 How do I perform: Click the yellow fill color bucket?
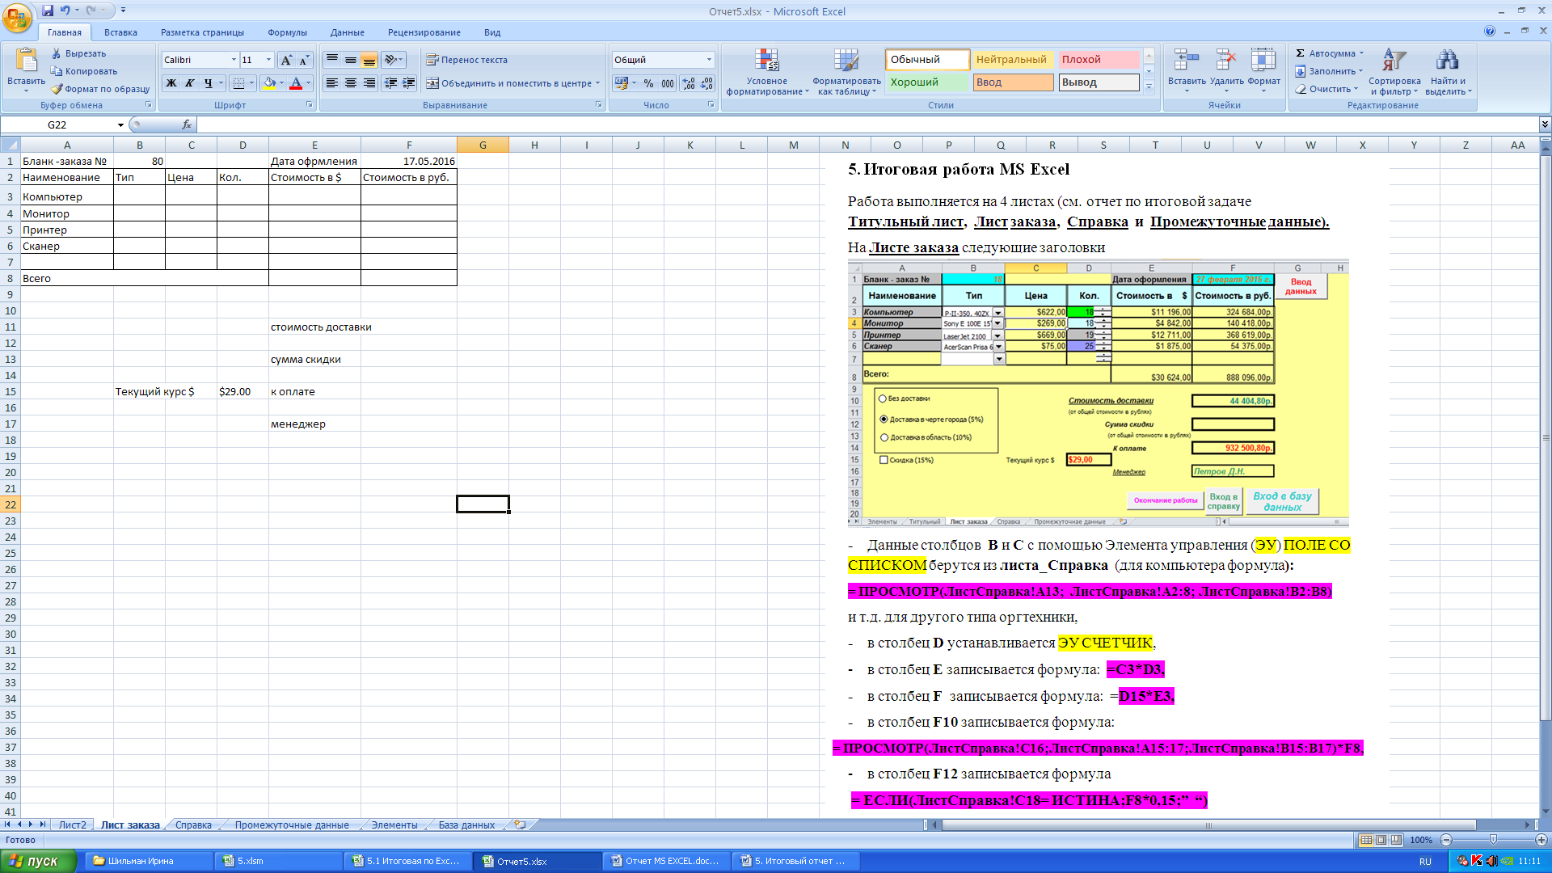click(x=269, y=83)
